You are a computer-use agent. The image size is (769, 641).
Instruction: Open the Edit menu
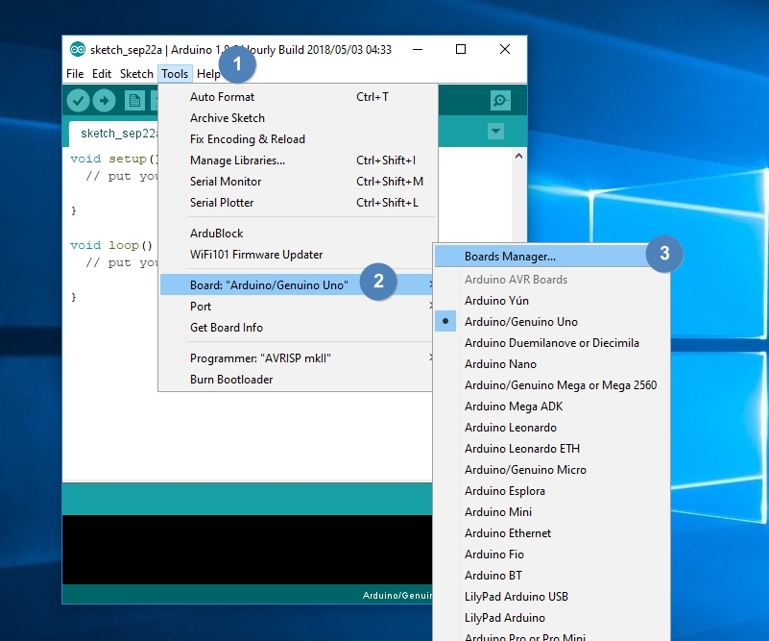point(102,74)
